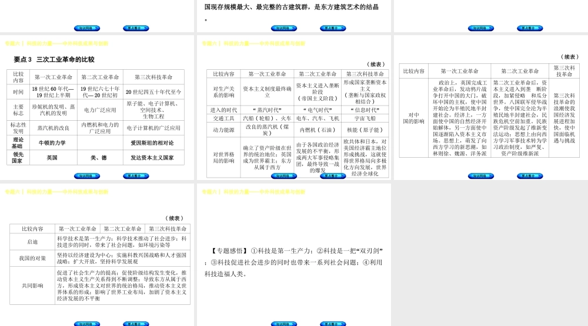This screenshot has height=326, width=588.
Task: Click the 标志性发明 row header cell
Action: pyautogui.click(x=18, y=128)
